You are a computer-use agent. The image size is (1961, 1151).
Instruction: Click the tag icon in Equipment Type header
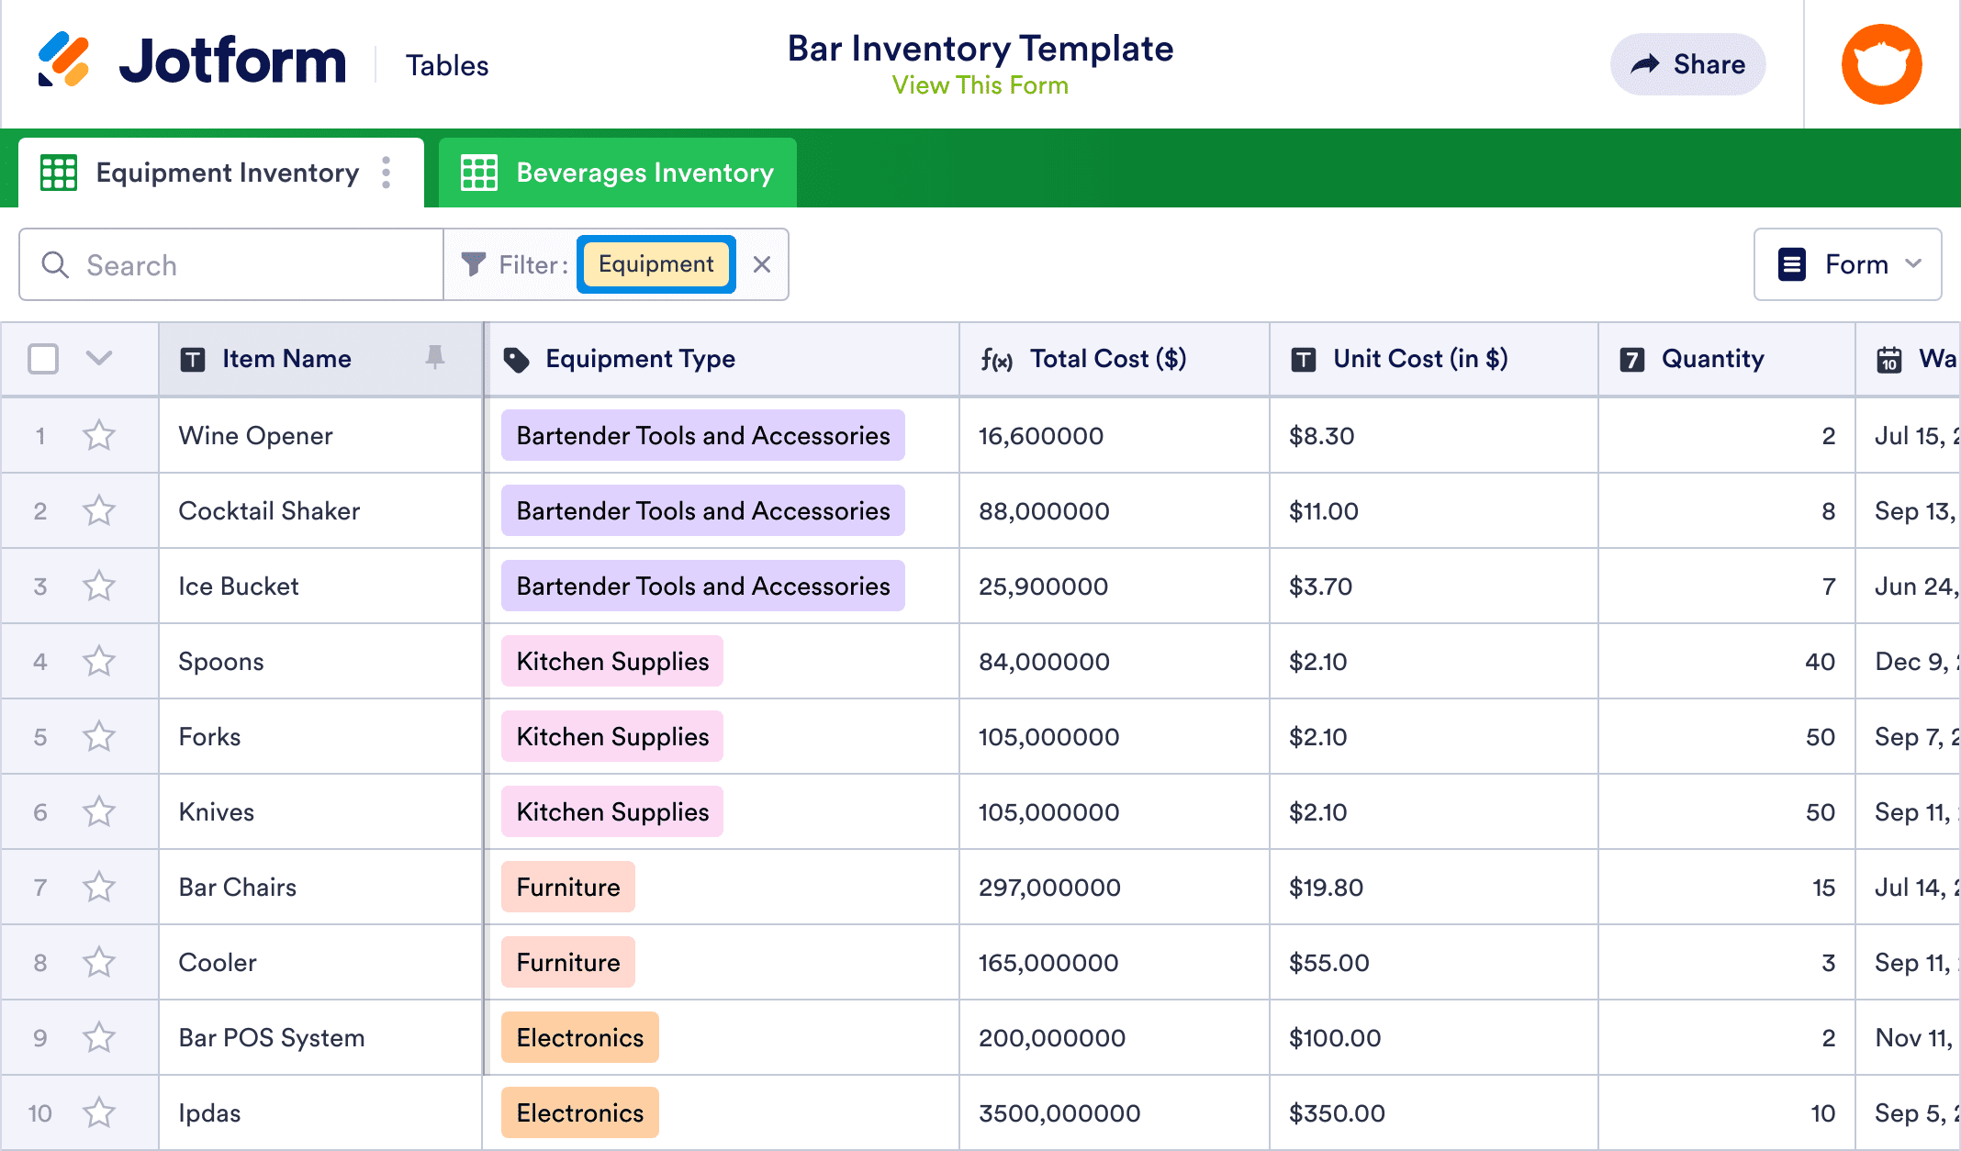coord(517,359)
